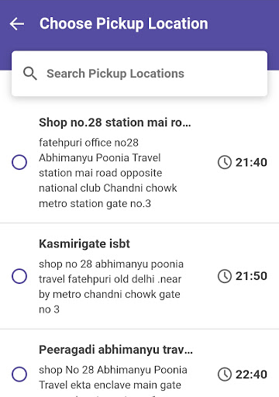Viewport: 279px width, 397px height.
Task: Click the clock icon beside 22:40
Action: 225,375
